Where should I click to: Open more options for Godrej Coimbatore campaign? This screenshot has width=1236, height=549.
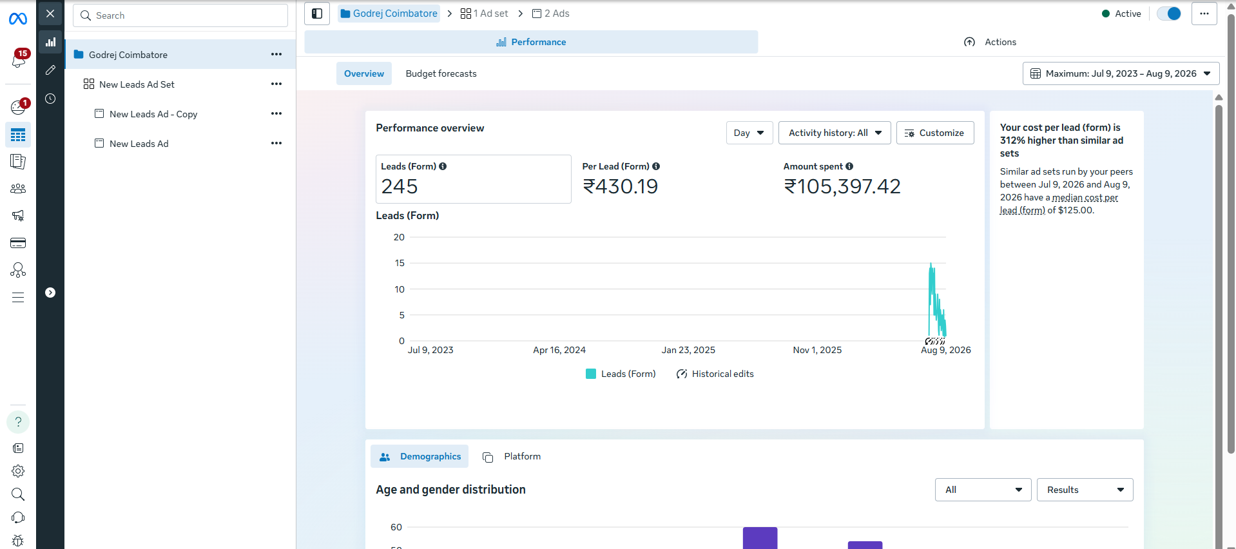(276, 54)
